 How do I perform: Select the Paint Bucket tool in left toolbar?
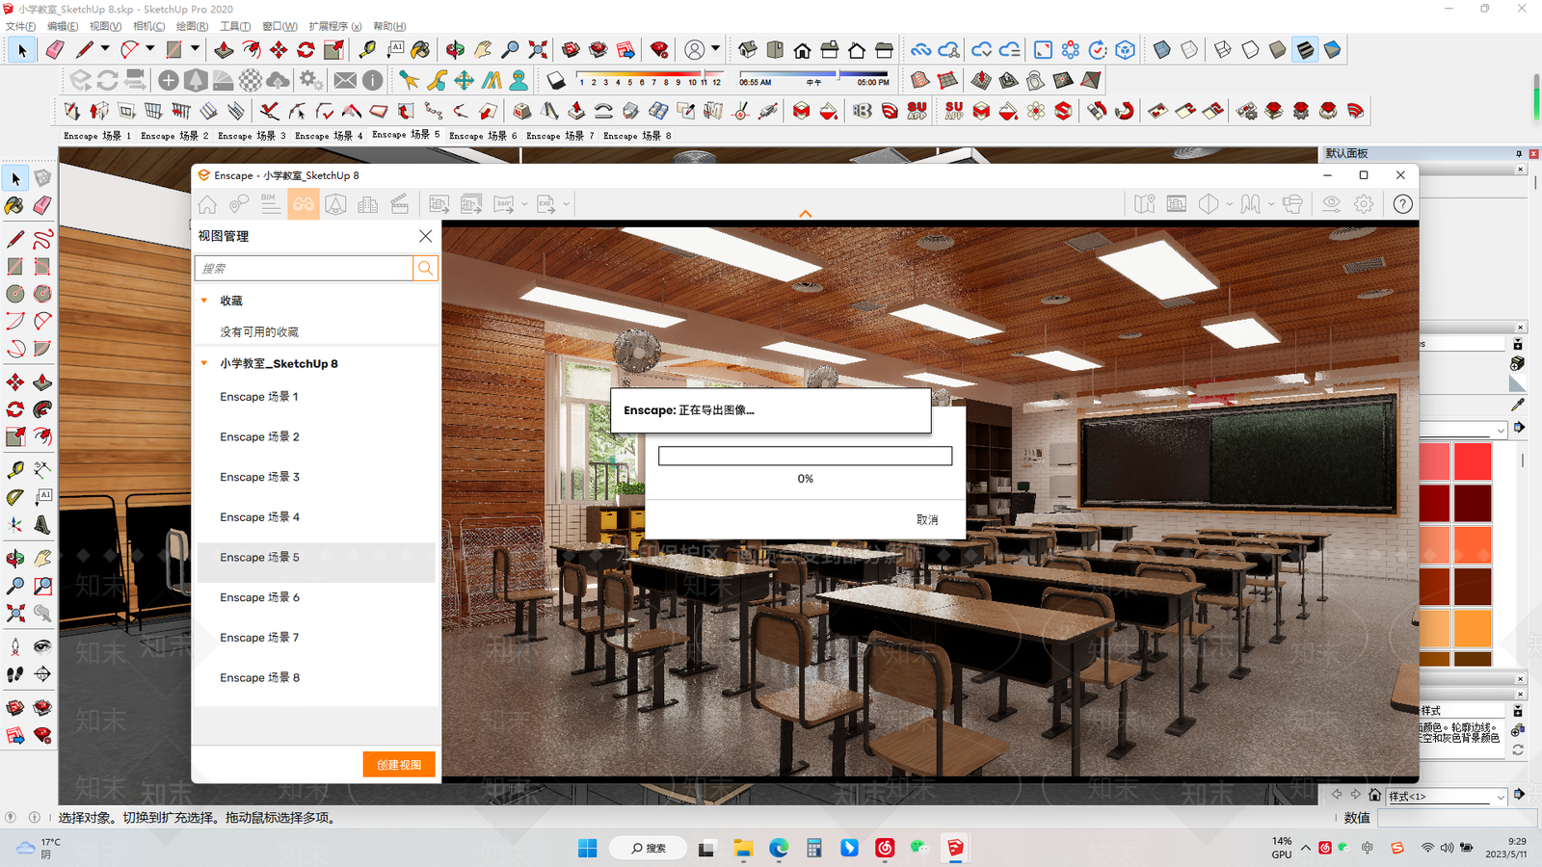pos(14,205)
